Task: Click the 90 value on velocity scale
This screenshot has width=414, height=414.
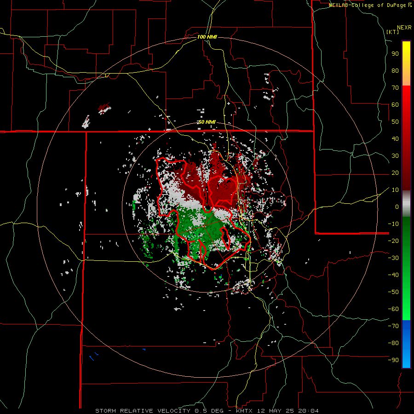Action: point(395,54)
